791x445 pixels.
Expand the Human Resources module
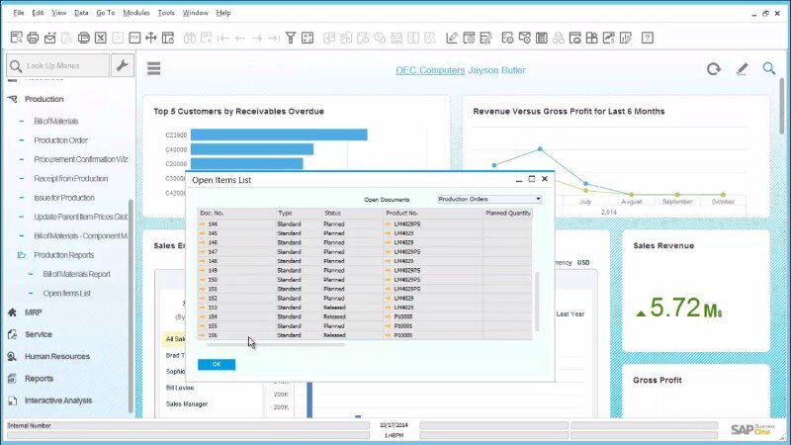click(55, 356)
